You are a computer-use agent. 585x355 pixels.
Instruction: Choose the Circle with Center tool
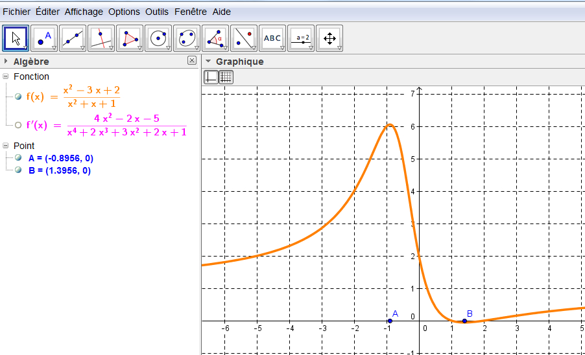158,38
